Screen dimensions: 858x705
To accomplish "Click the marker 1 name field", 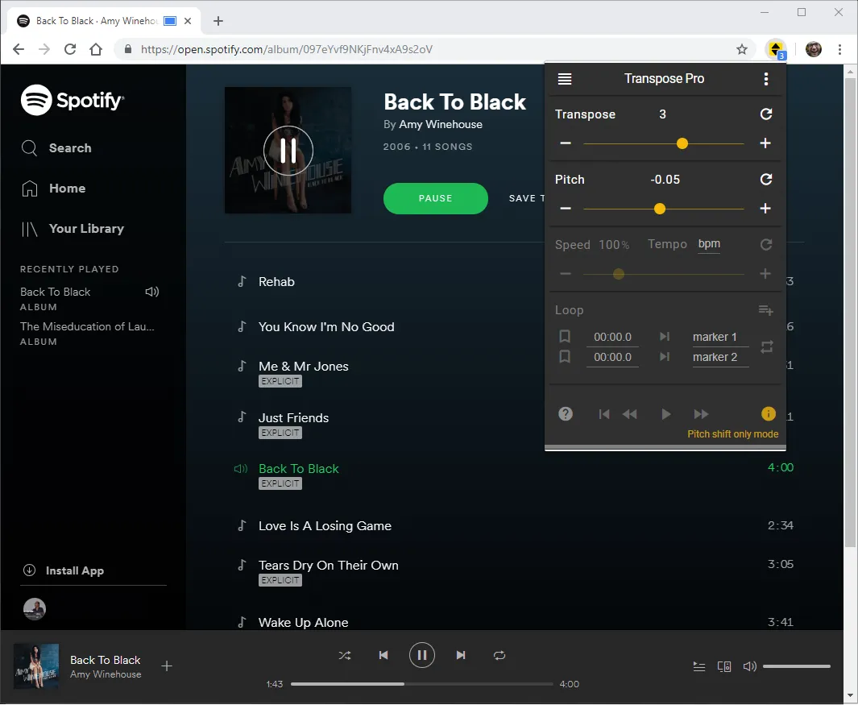I will point(718,337).
